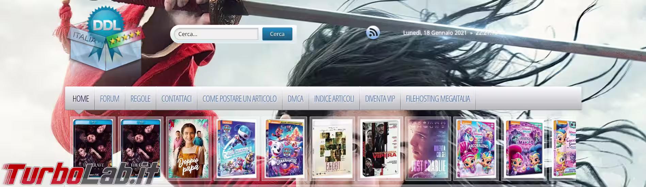
Task: Open the Lacci movie cover
Action: [x=332, y=148]
